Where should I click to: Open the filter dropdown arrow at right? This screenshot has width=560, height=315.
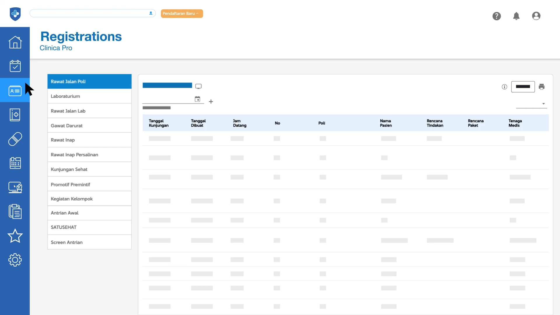coord(543,104)
